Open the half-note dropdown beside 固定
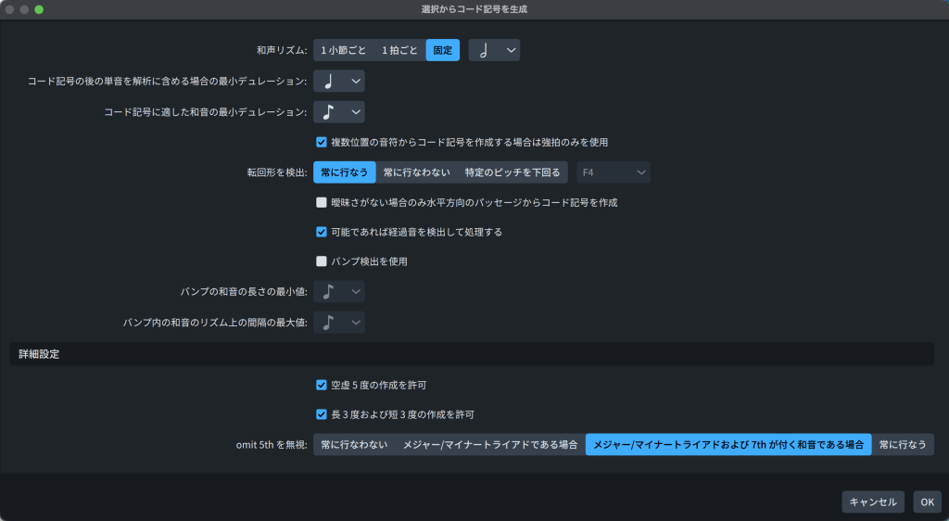The width and height of the screenshot is (949, 521). (494, 50)
